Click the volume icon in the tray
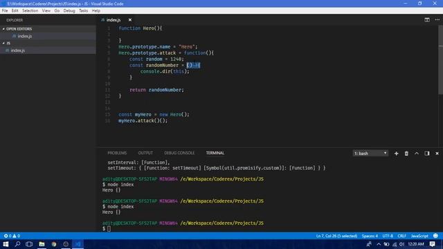This screenshot has width=443, height=249. click(401, 244)
